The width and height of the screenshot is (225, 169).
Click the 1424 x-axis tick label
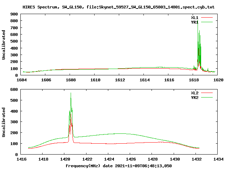[109, 159]
